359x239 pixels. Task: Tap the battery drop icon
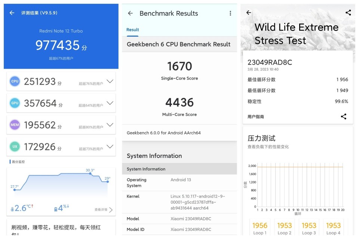pos(56,209)
